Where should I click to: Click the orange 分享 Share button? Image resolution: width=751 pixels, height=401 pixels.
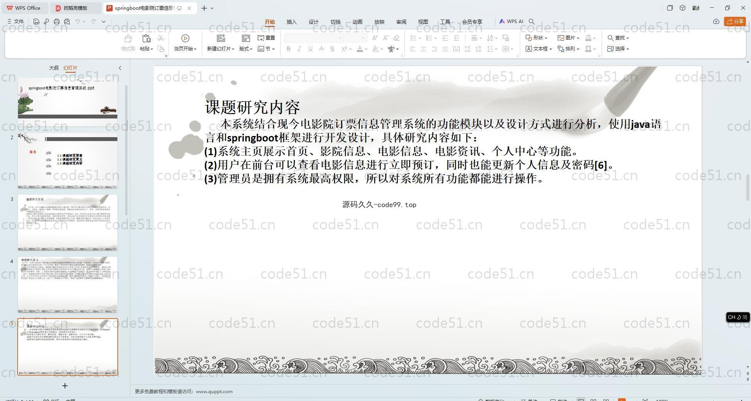[735, 21]
